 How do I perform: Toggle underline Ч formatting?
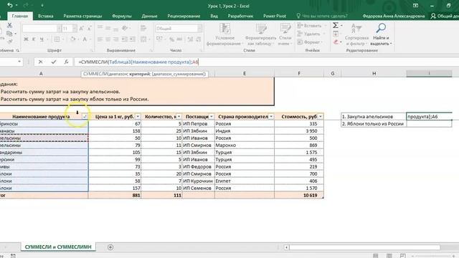click(x=42, y=39)
